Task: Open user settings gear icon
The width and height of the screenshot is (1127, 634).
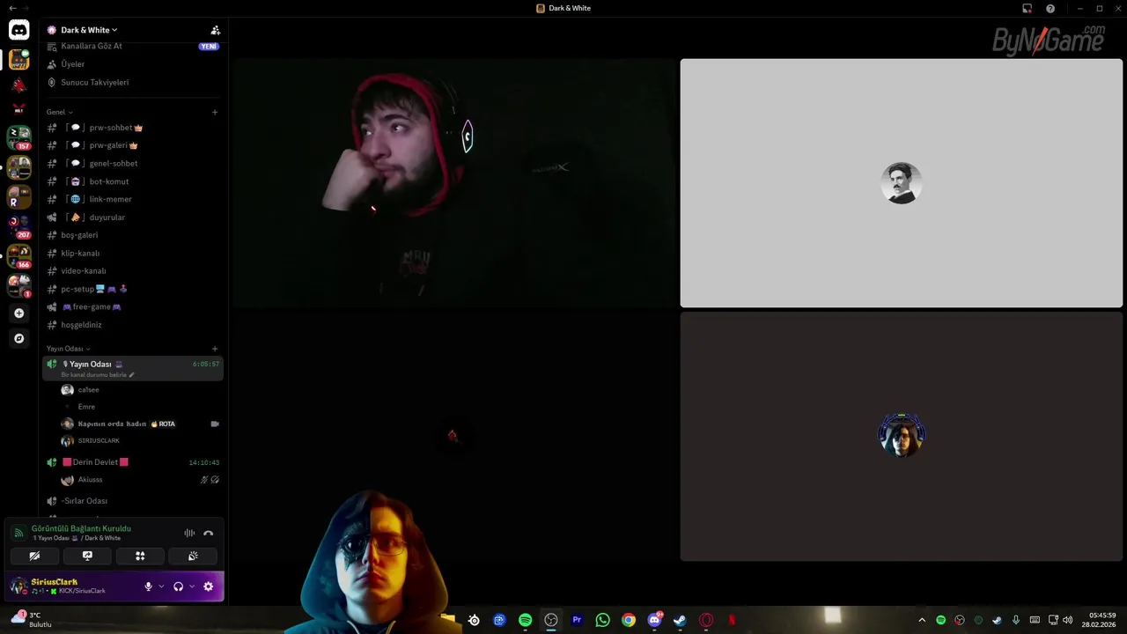Action: (209, 586)
